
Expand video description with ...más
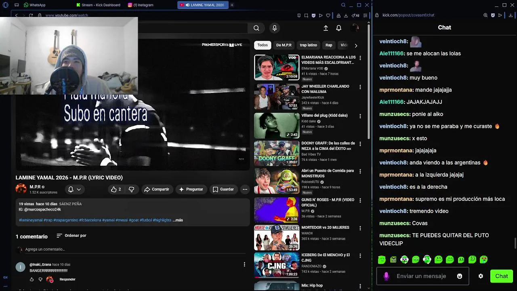click(x=178, y=220)
